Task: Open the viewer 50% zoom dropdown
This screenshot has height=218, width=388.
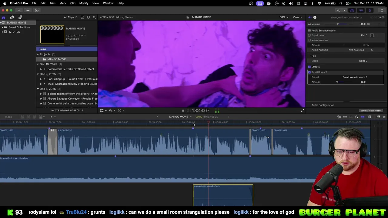Action: 284,17
